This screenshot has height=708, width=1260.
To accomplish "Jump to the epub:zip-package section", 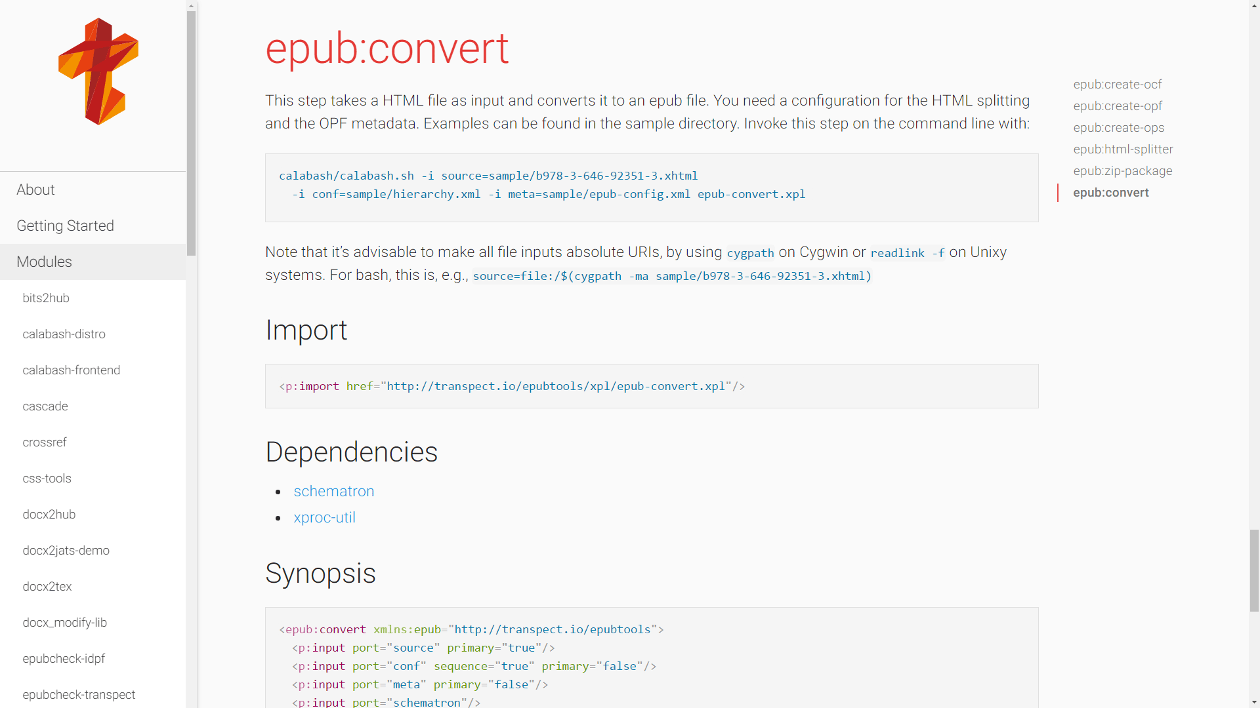I will coord(1122,171).
